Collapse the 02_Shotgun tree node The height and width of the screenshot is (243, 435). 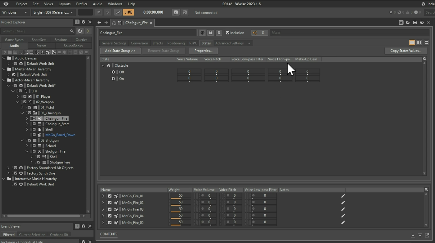click(22, 140)
